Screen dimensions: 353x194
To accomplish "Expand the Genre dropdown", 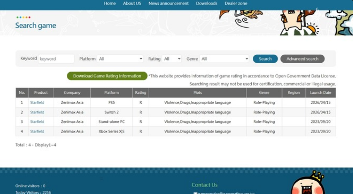I will coord(224,59).
